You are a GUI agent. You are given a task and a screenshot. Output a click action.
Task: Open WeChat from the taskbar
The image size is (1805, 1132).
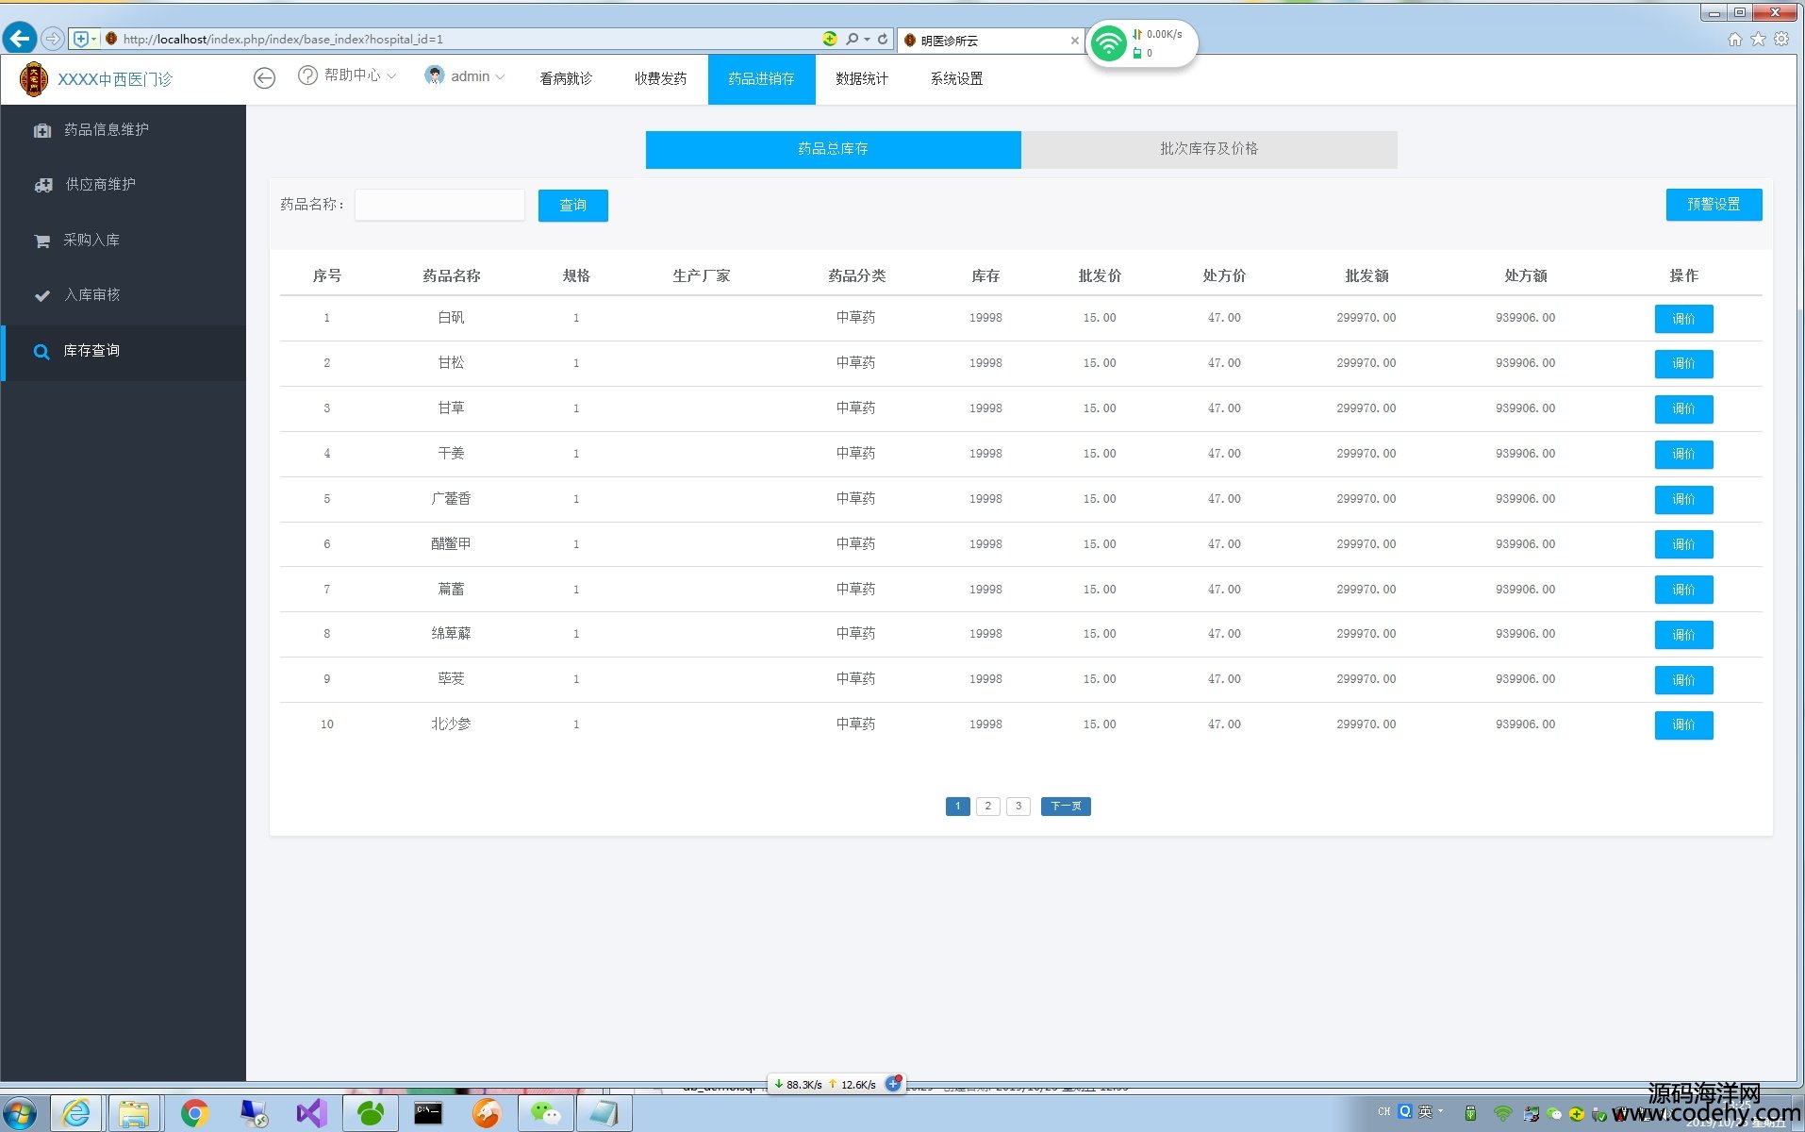point(545,1113)
